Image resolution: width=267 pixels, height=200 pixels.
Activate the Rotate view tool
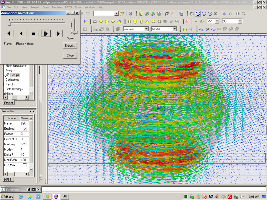point(198,14)
